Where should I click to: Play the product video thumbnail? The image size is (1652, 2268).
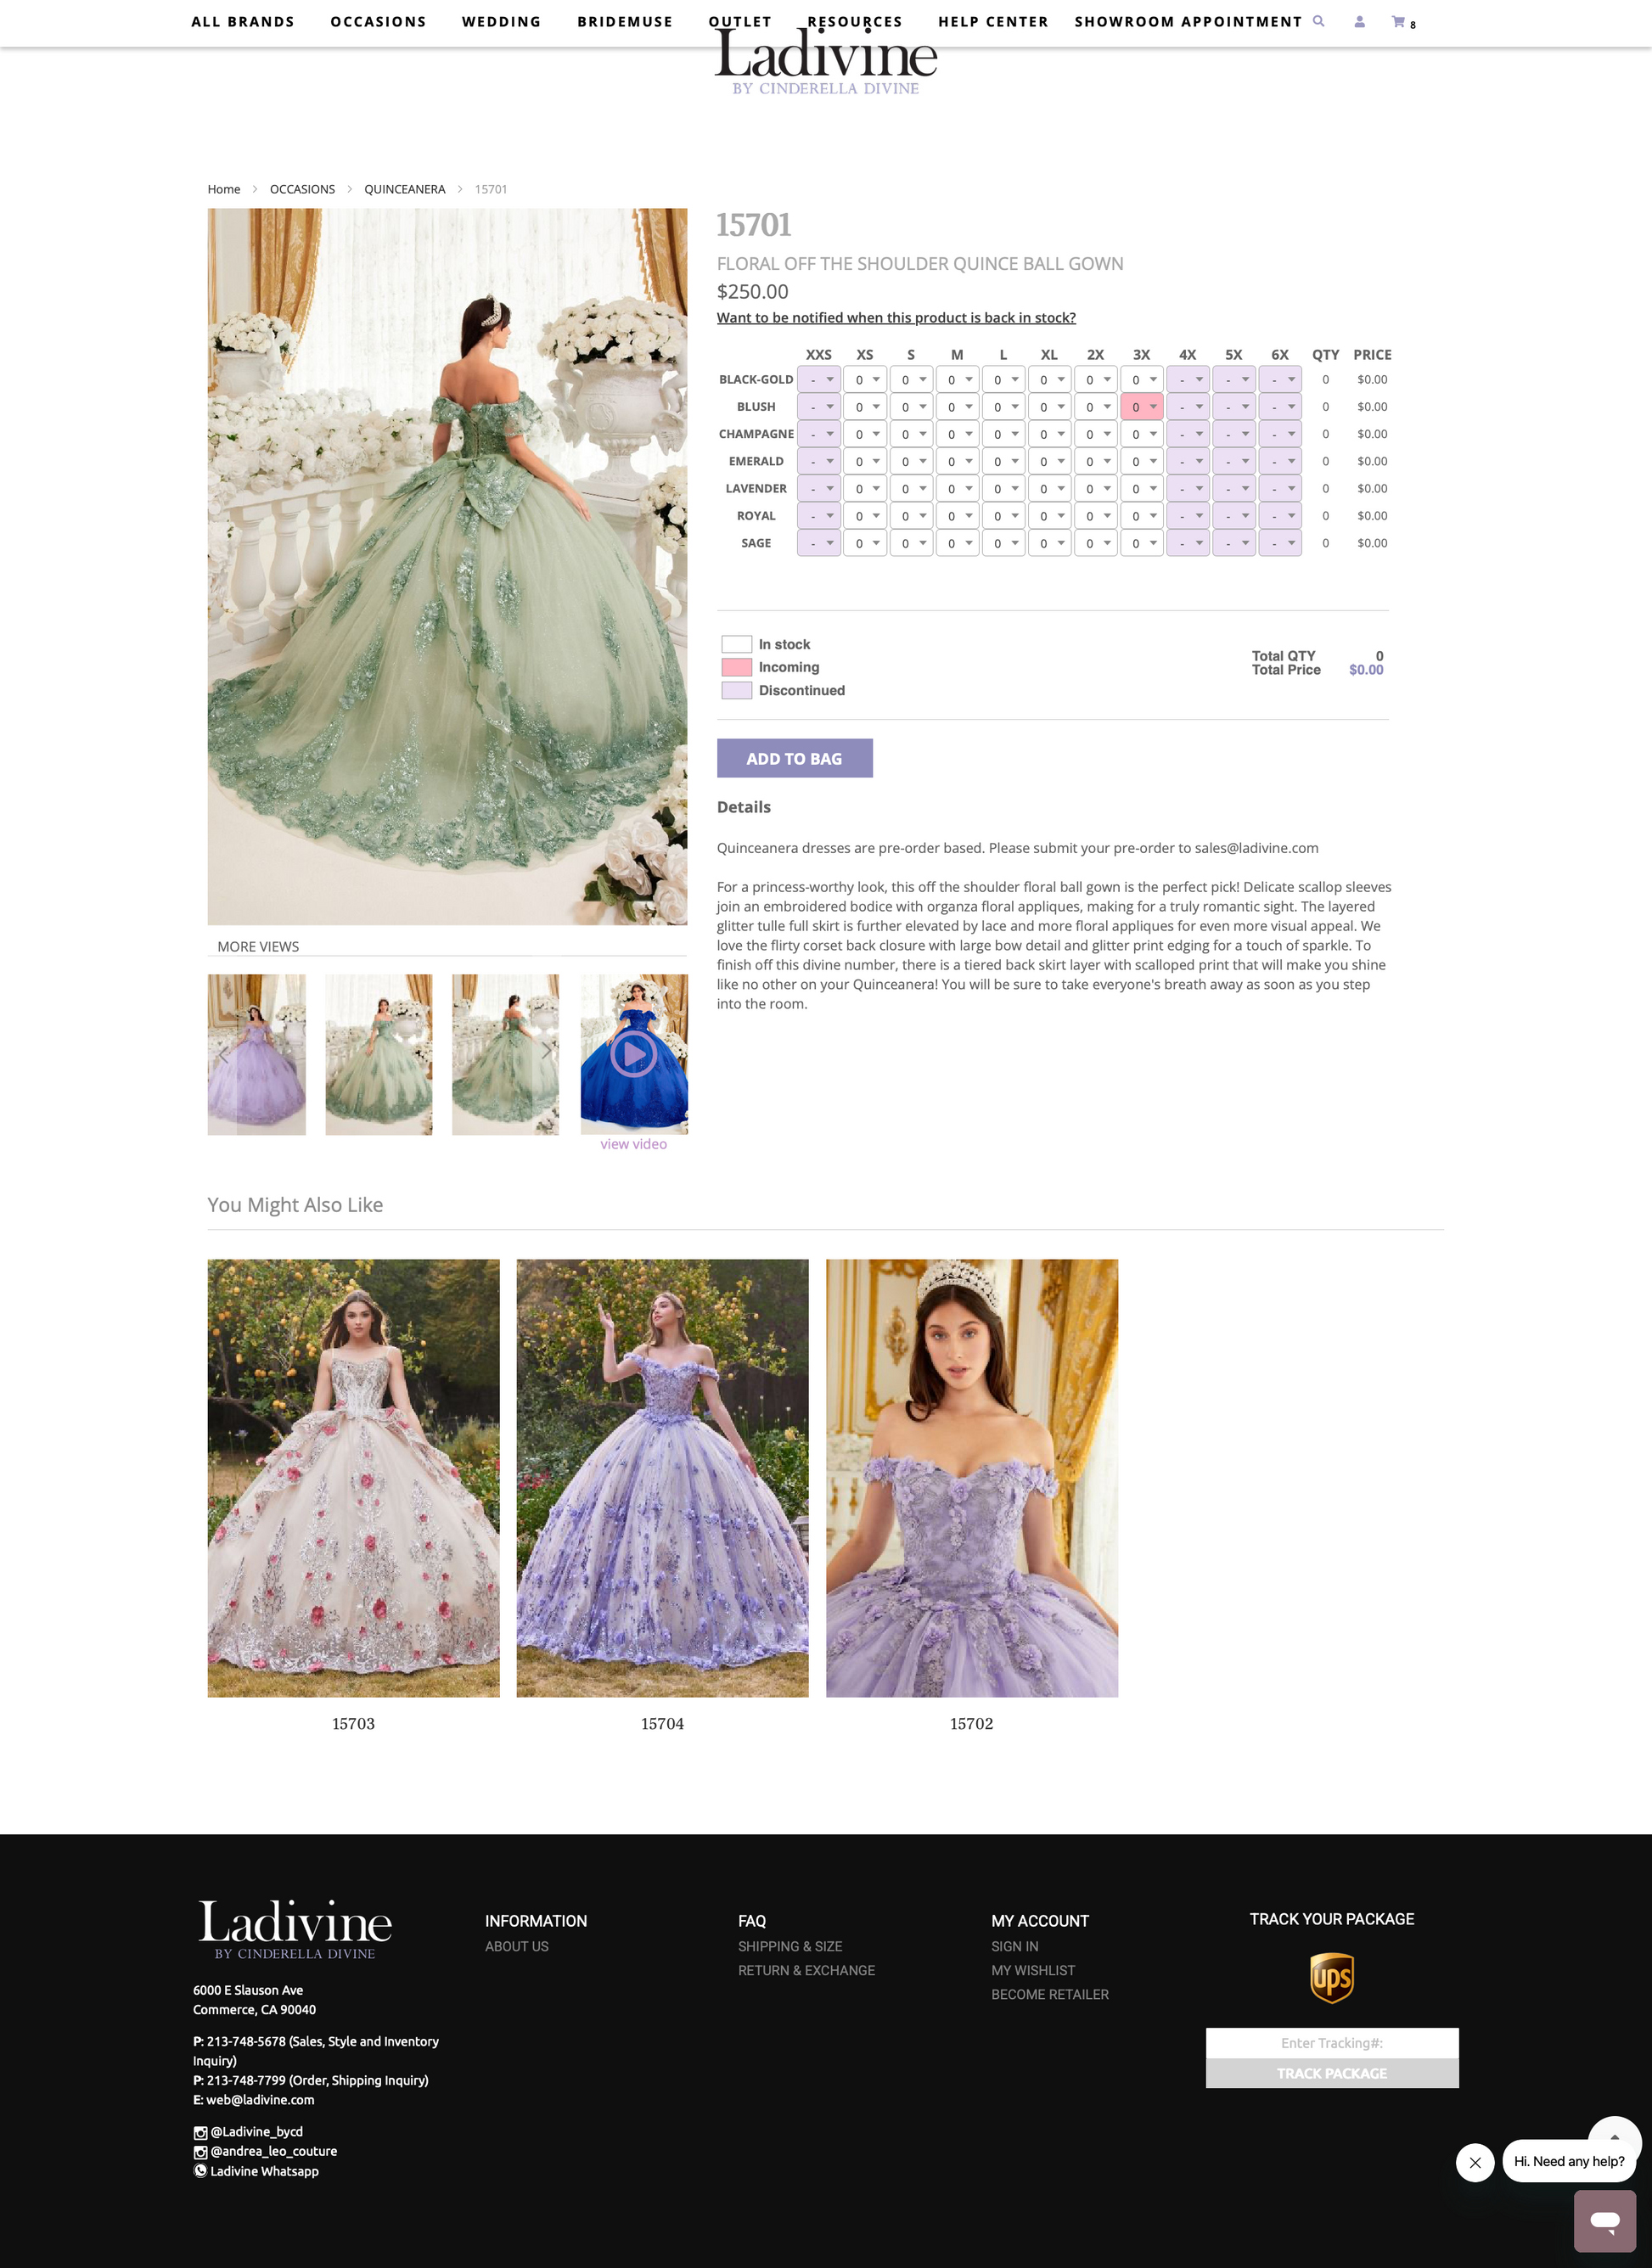point(633,1054)
